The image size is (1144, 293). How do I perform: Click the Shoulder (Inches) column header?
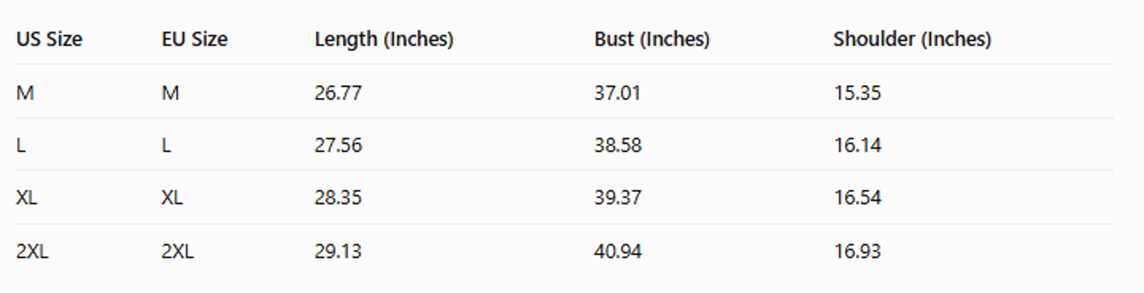(912, 40)
